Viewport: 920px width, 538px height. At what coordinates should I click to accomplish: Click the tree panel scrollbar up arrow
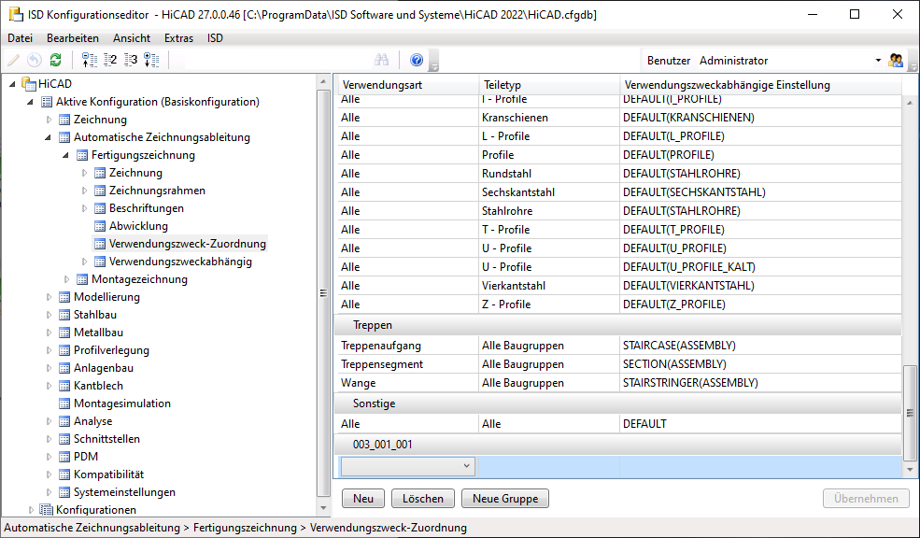pos(323,81)
